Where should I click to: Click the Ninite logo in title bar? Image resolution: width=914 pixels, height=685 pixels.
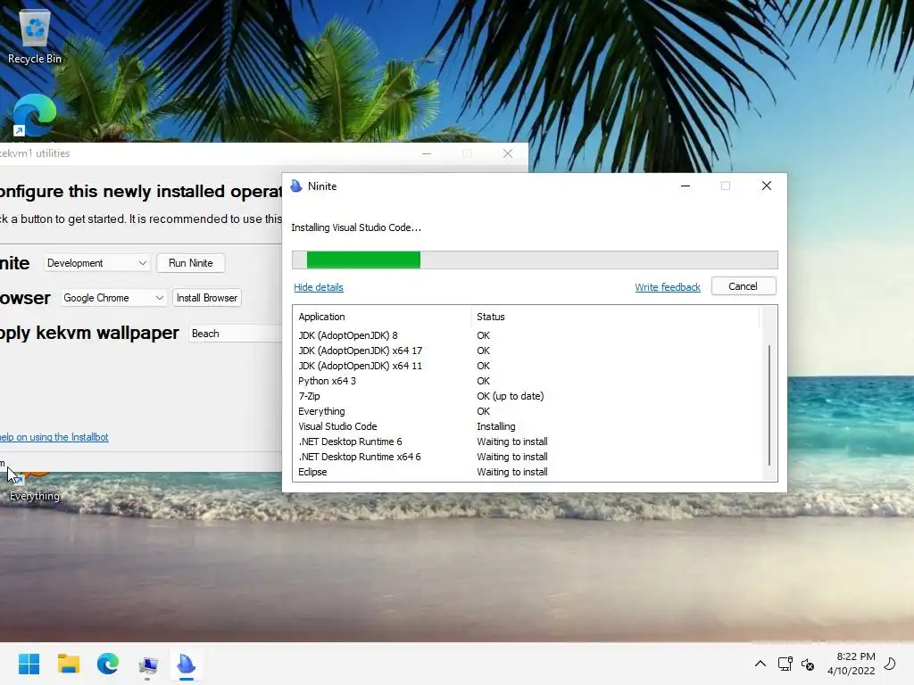(296, 186)
